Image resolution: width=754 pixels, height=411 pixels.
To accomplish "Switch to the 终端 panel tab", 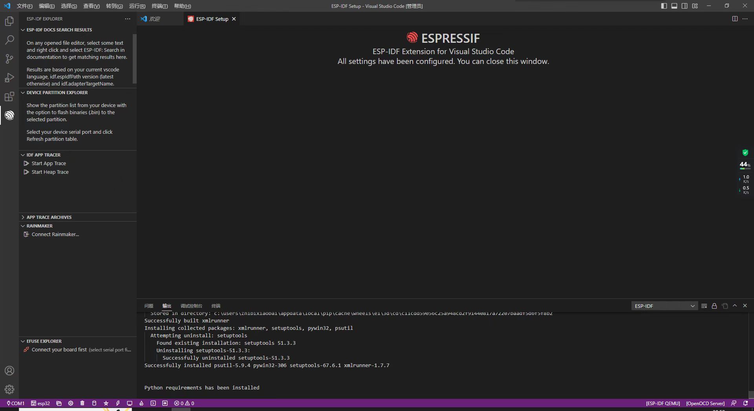I will click(216, 306).
